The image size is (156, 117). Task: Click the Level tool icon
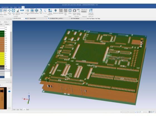click(22, 10)
